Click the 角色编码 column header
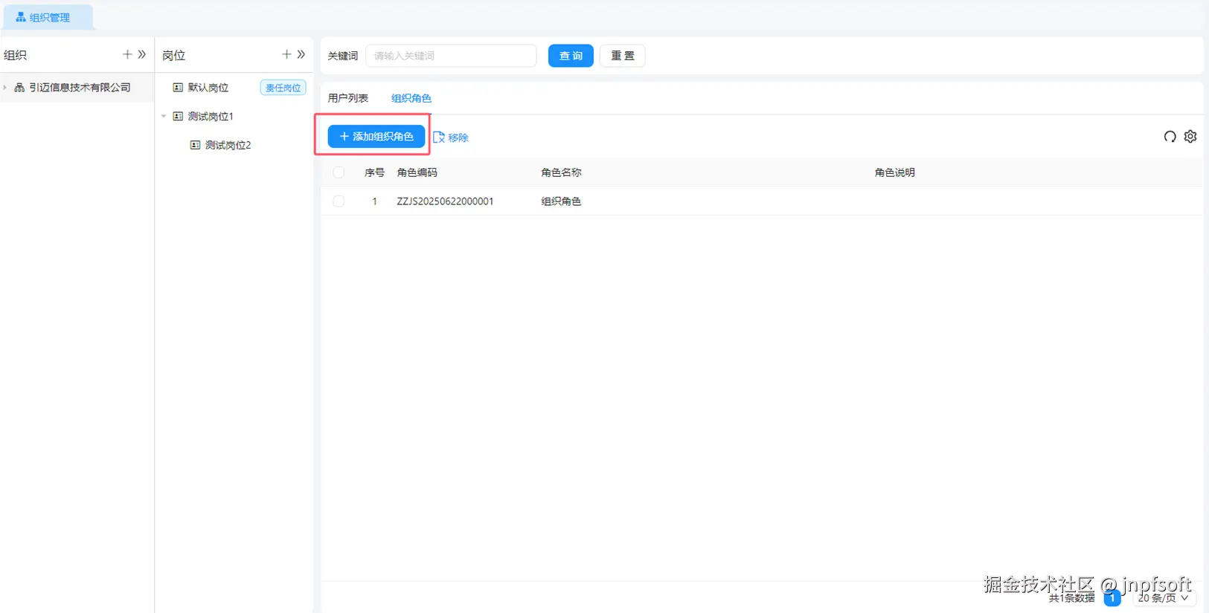This screenshot has width=1209, height=613. [x=417, y=172]
